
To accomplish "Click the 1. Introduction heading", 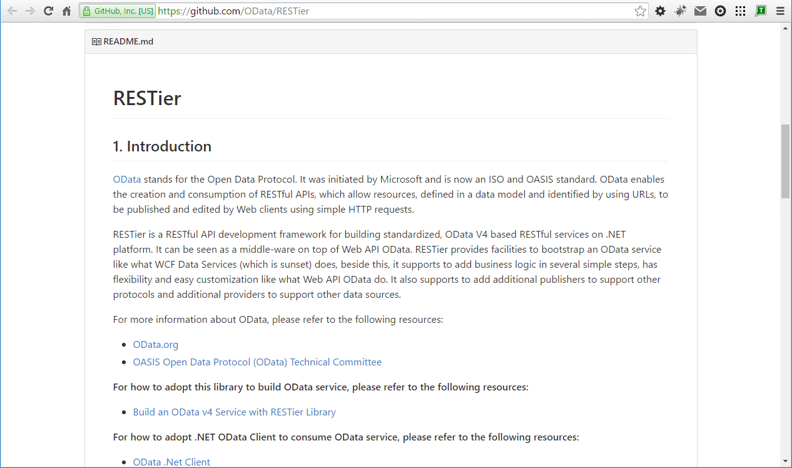I will pos(162,146).
